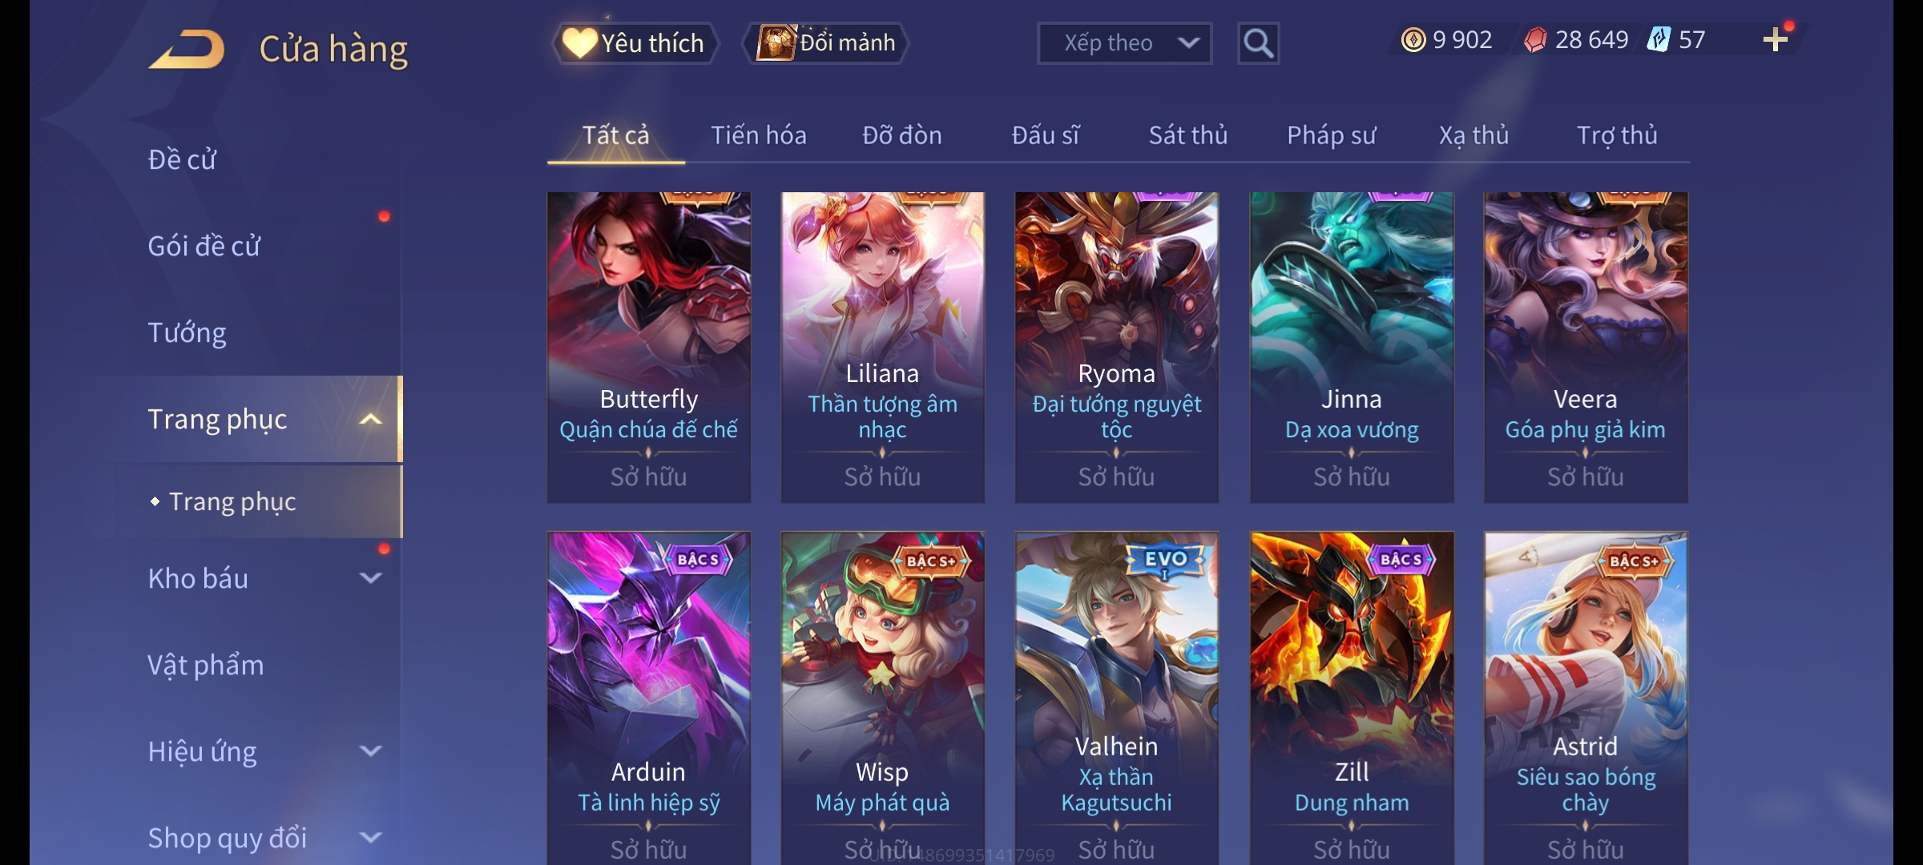
Task: Open the Xếp theo sort dropdown
Action: [1124, 43]
